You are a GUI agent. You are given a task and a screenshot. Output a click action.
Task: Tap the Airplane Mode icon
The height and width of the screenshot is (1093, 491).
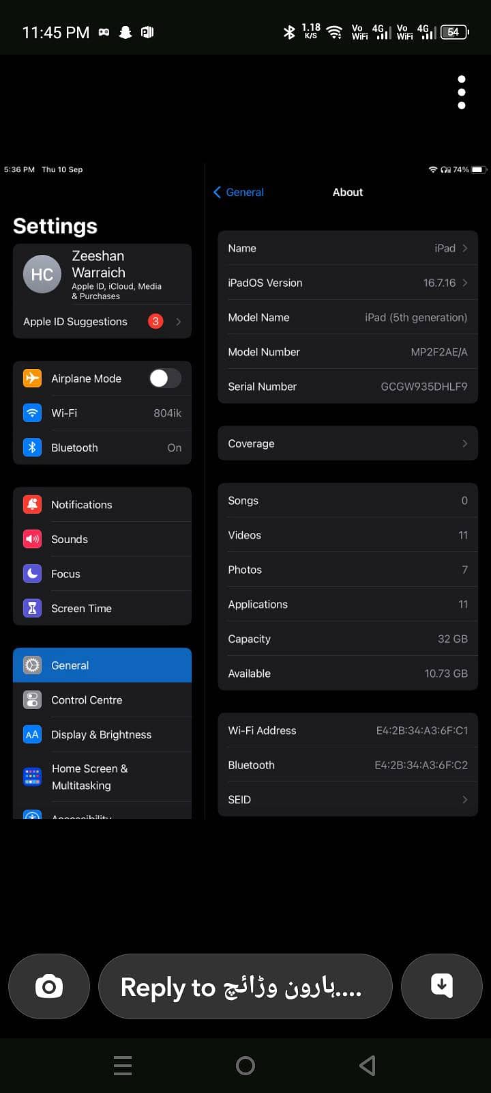point(32,378)
